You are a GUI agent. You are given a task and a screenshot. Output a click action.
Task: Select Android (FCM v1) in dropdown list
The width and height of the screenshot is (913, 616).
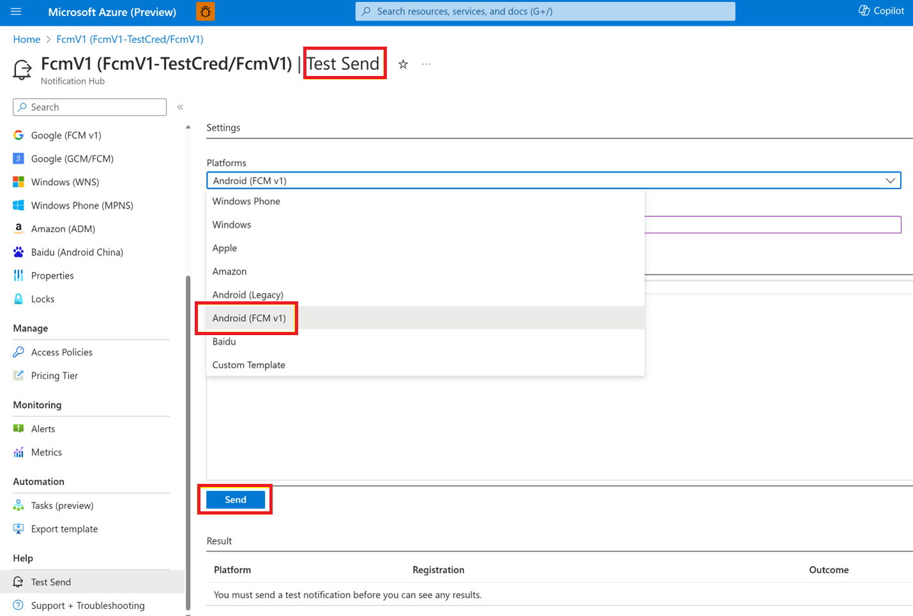(x=425, y=318)
